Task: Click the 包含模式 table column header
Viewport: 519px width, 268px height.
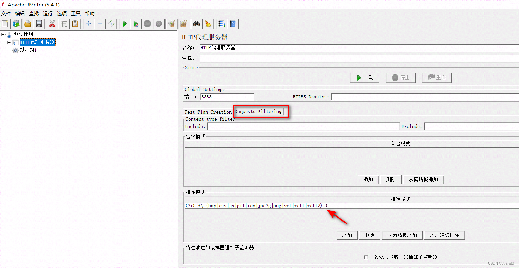Action: coord(352,144)
